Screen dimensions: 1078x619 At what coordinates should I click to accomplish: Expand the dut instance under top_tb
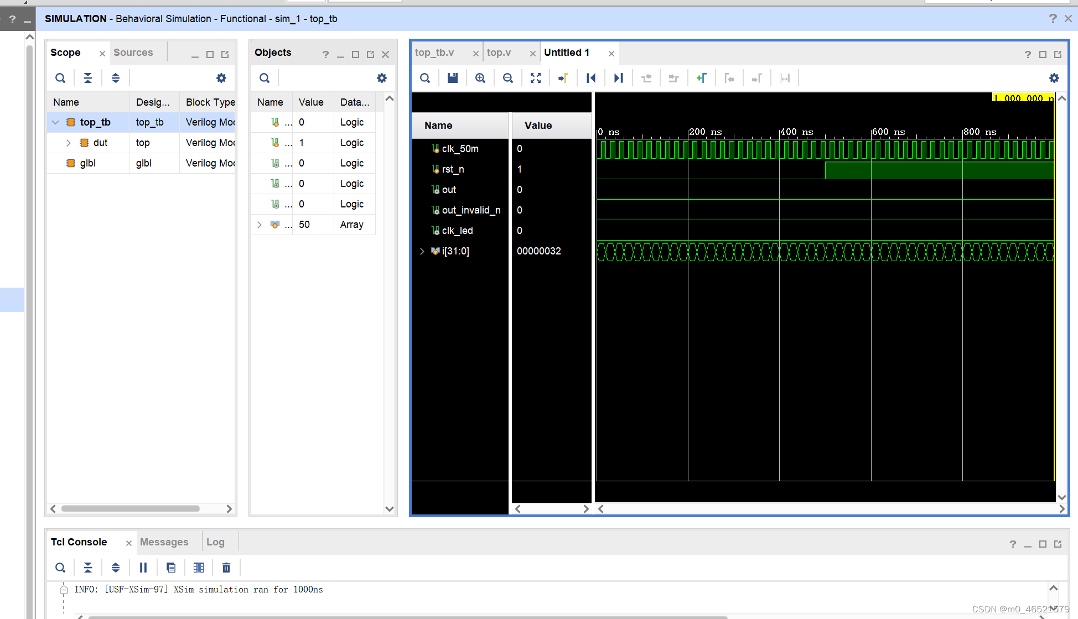pos(68,142)
